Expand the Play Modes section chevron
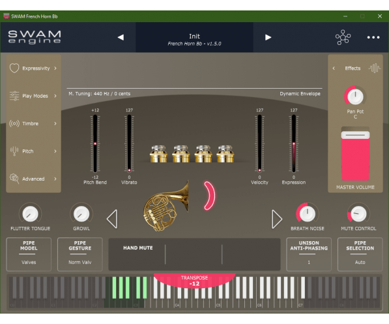Viewport: 389px width, 324px height. pos(55,96)
